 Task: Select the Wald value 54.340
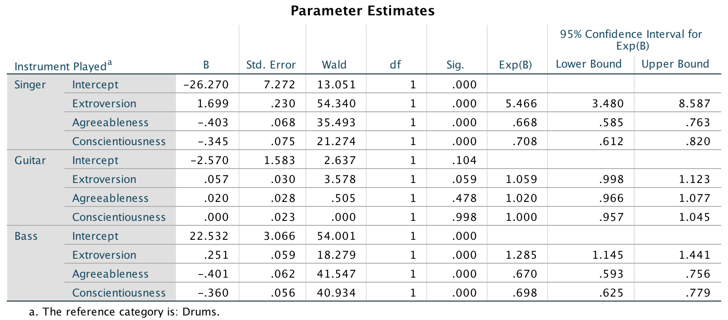(336, 104)
